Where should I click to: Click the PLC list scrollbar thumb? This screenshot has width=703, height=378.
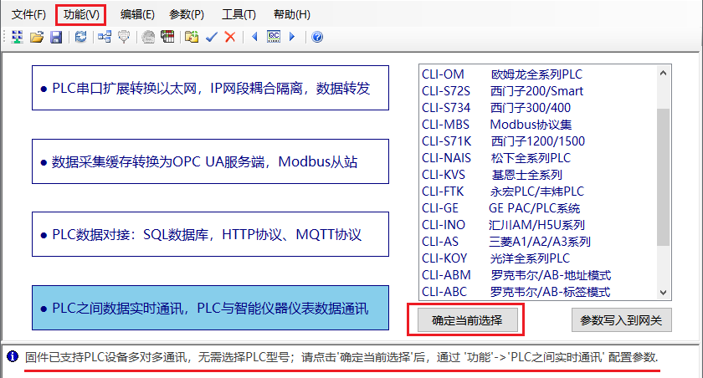point(664,177)
